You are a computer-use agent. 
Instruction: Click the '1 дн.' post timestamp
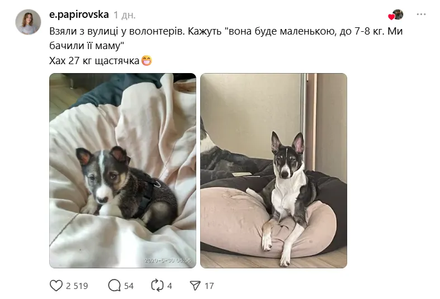(124, 15)
